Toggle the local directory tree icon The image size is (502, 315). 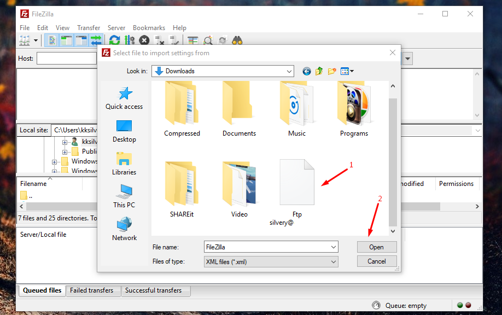(67, 40)
